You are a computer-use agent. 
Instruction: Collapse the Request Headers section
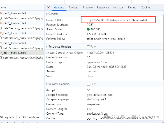click(x=46, y=84)
